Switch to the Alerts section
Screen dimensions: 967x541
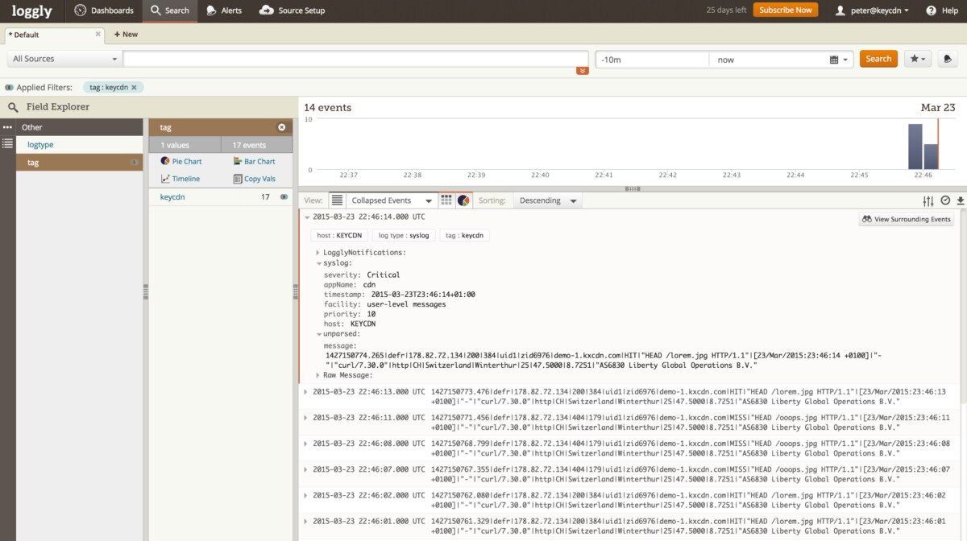point(224,11)
